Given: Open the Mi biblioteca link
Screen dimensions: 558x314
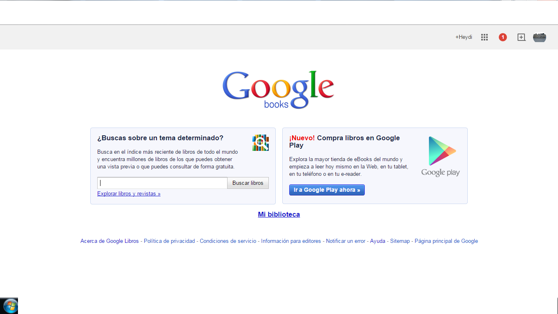Looking at the screenshot, I should tap(279, 214).
